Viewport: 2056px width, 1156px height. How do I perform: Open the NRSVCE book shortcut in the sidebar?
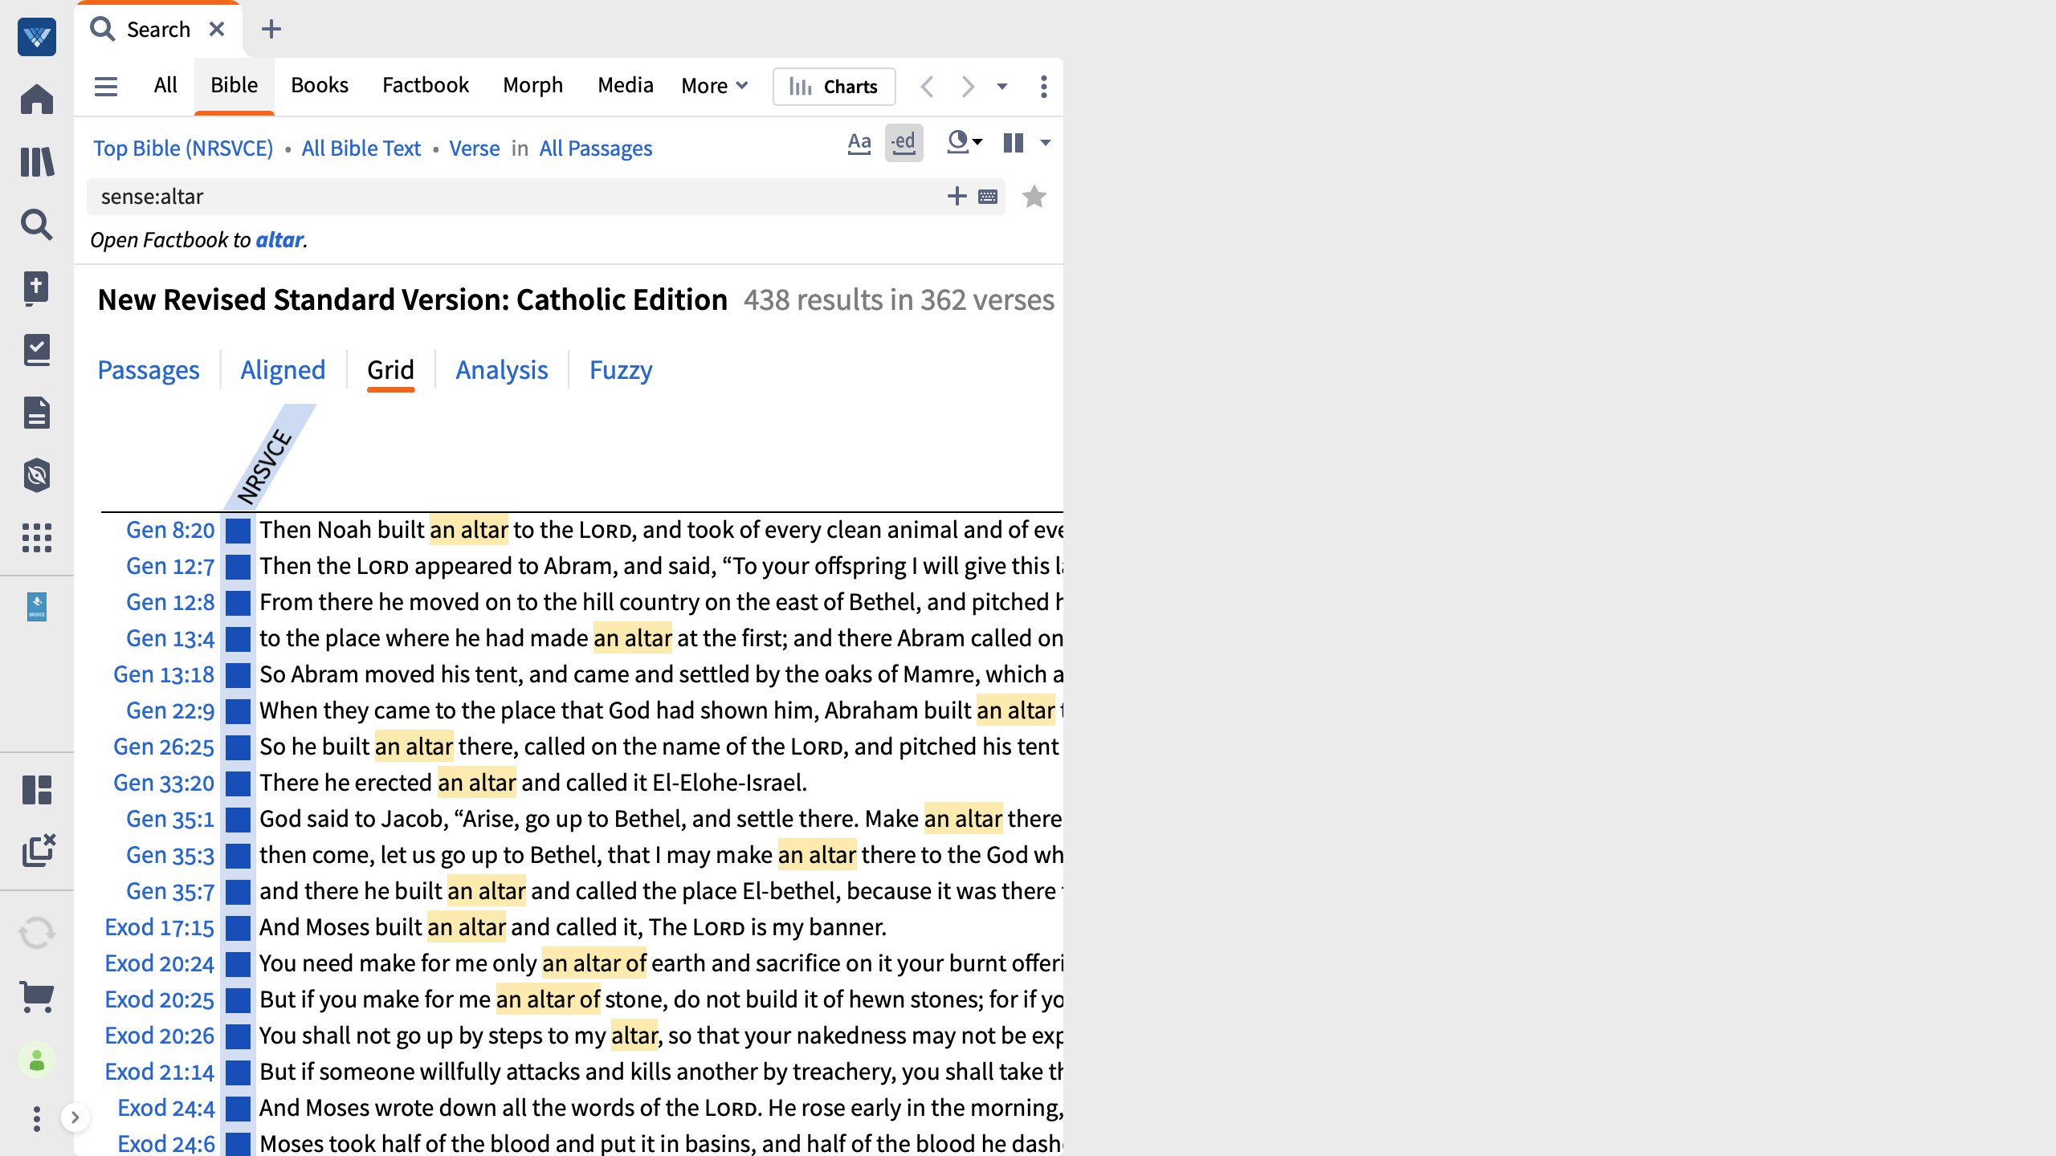coord(37,607)
